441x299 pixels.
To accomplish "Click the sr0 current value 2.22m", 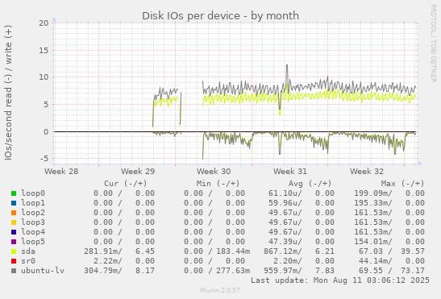I will pyautogui.click(x=108, y=261).
